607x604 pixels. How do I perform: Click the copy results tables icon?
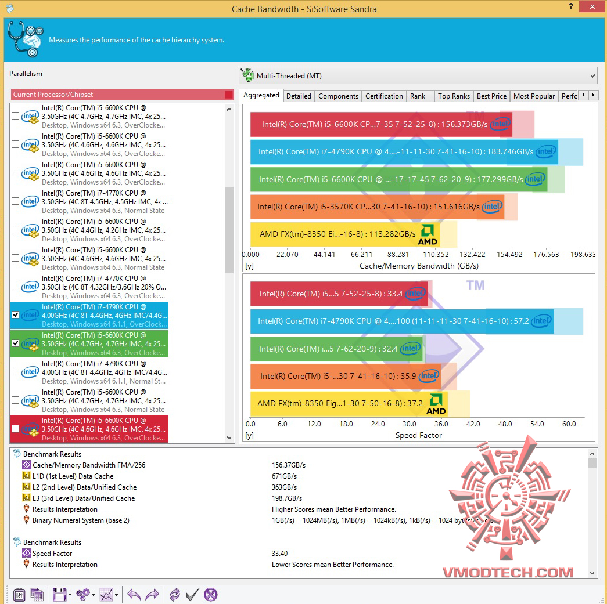(x=37, y=594)
